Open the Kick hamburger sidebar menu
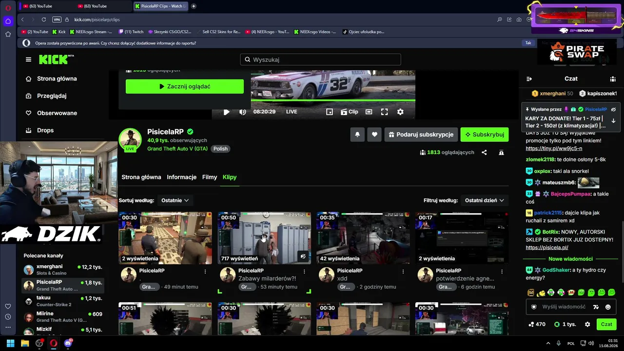 click(28, 59)
